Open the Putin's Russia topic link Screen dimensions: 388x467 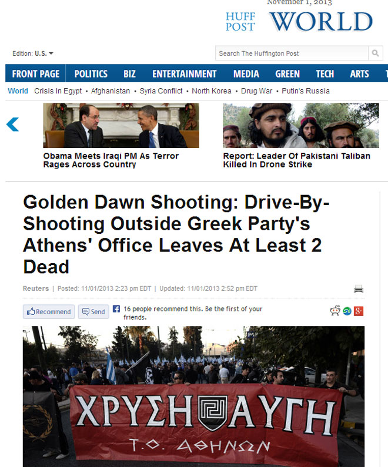click(x=305, y=91)
